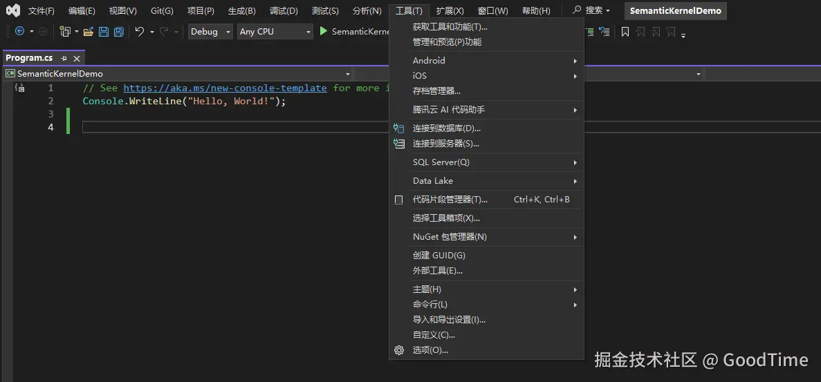Click the green comment lines toolbar icon
This screenshot has width=821, height=382.
click(x=589, y=31)
